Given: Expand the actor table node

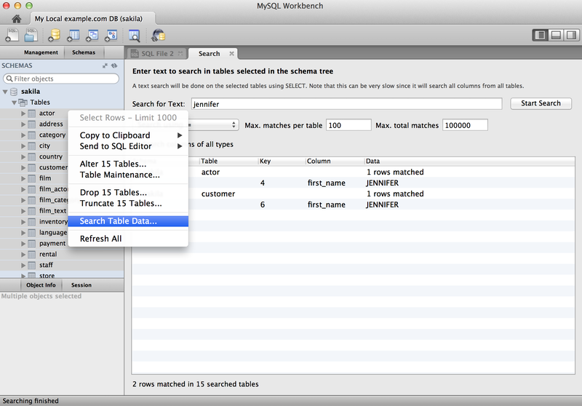Looking at the screenshot, I should [23, 114].
